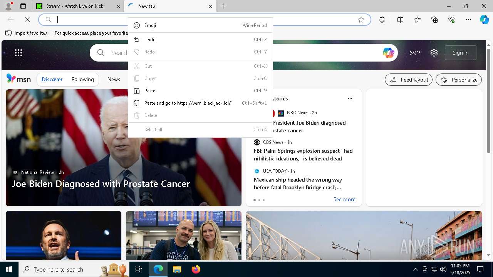Click Import favorites in the bookmarks bar
This screenshot has height=277, width=493.
coord(26,33)
